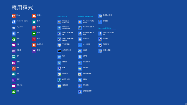Image resolution: width=187 pixels, height=105 pixels.
Task: Open Magnifier (放大鏡)
Action: click(100, 39)
